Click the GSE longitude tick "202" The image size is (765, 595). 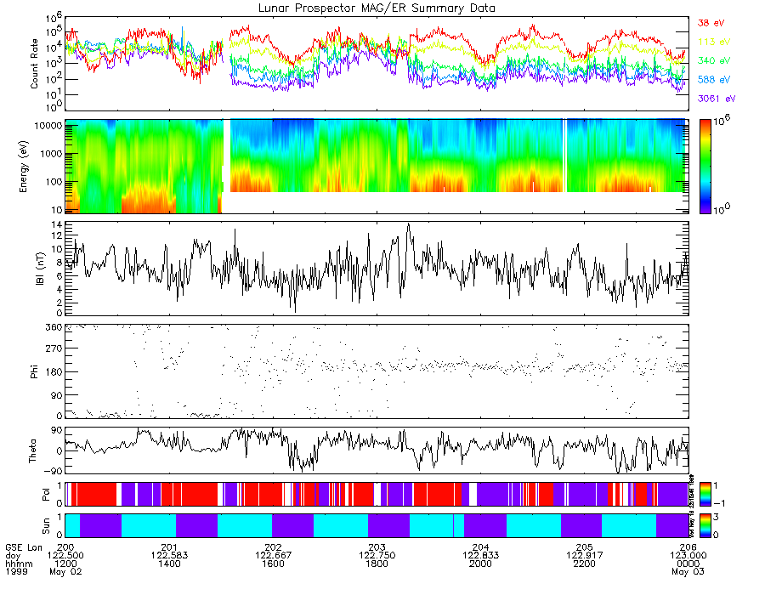tap(273, 547)
